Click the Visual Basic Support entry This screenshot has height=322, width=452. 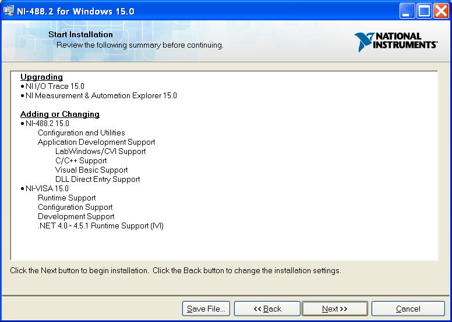click(x=91, y=170)
